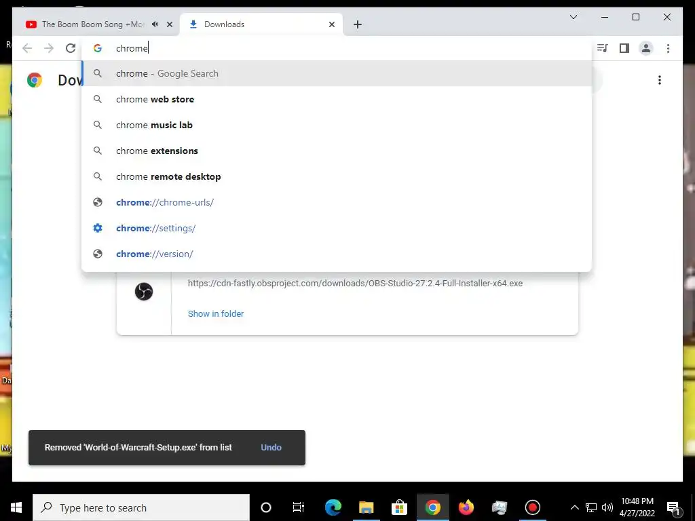Toggle the side panel icon

point(624,48)
